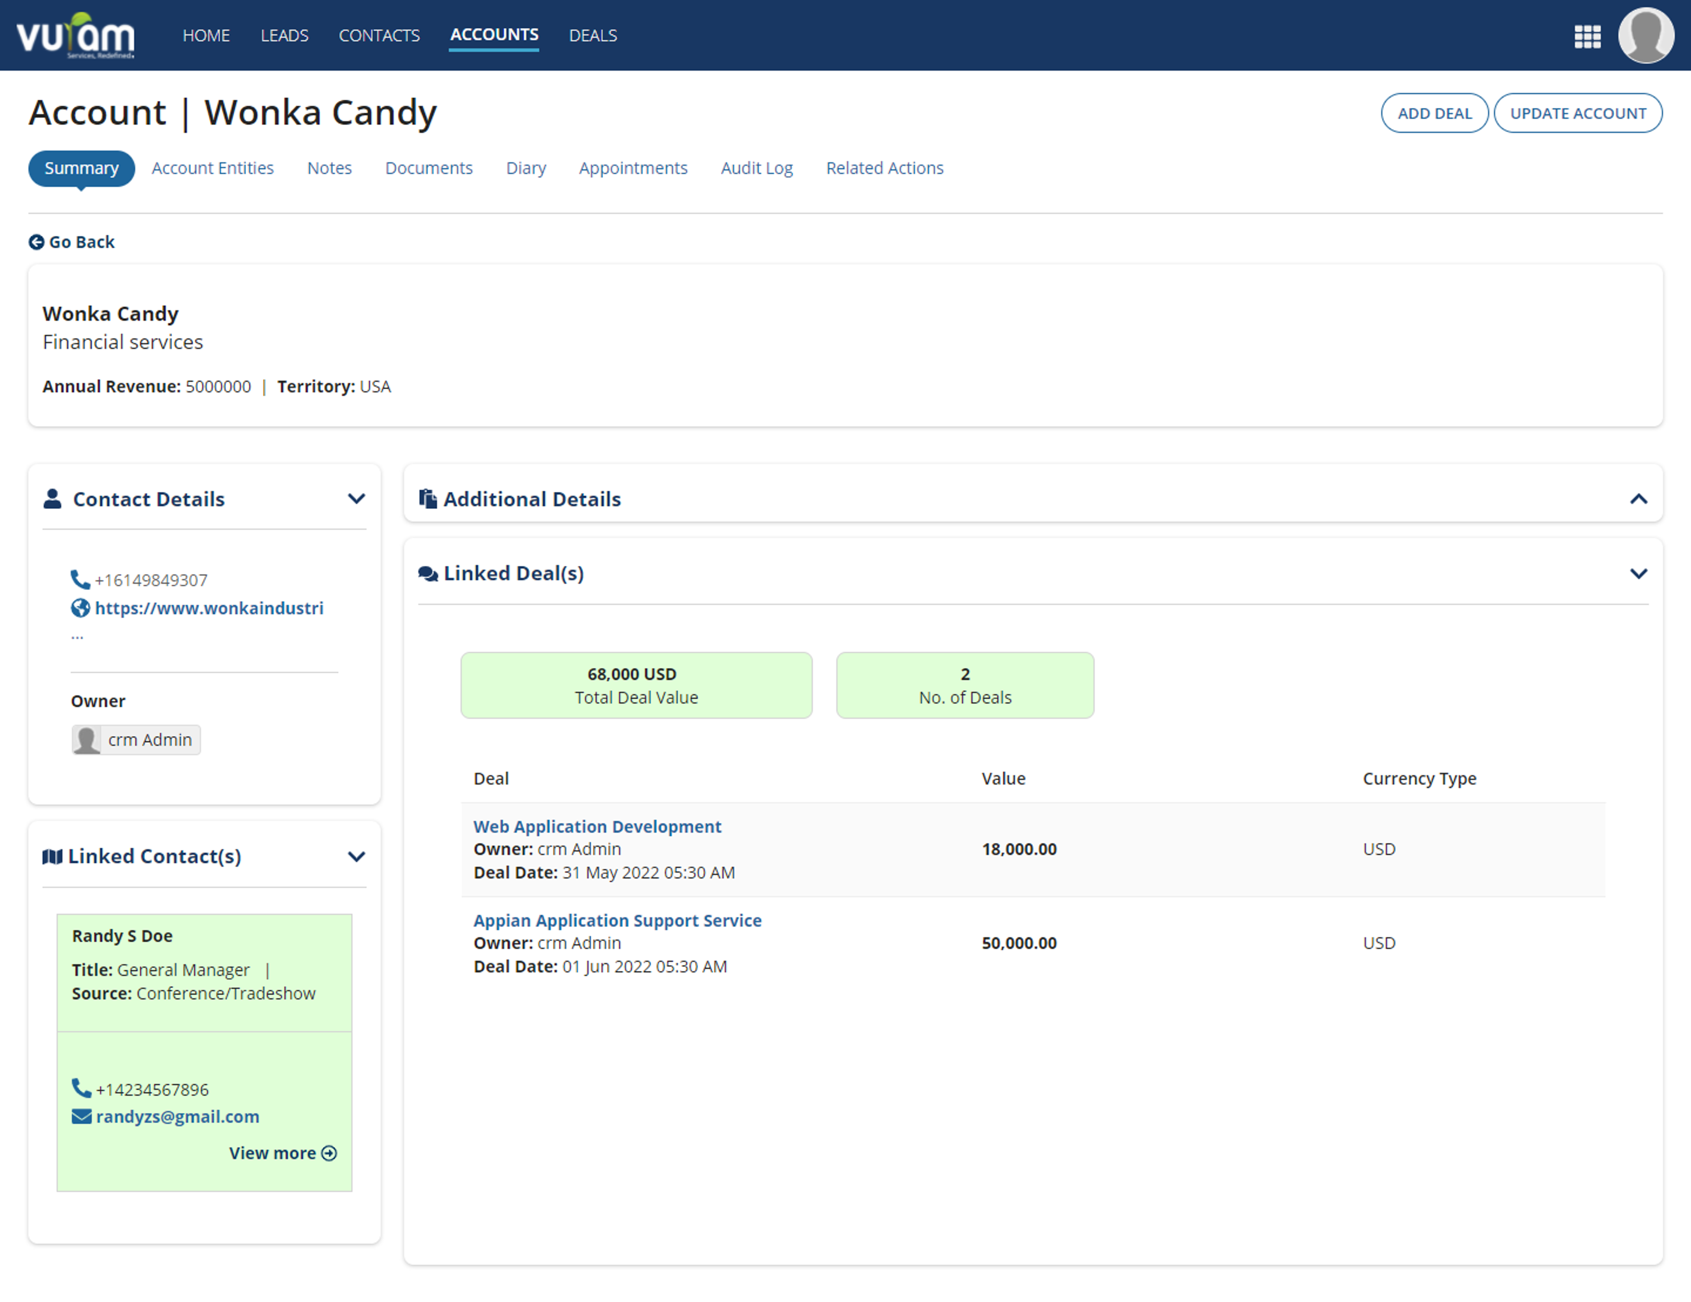The width and height of the screenshot is (1691, 1302).
Task: Click the Vuram logo
Action: click(x=76, y=35)
